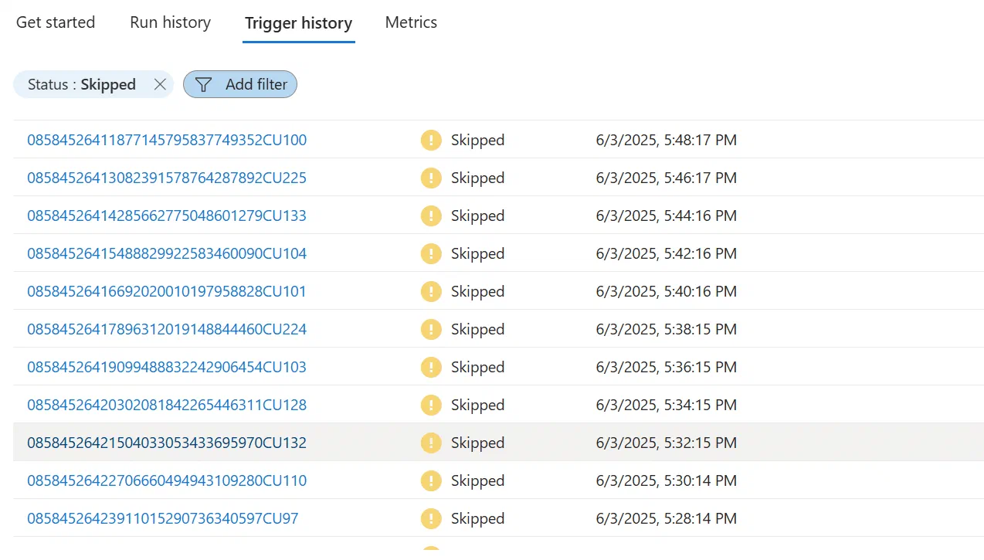This screenshot has width=984, height=560.
Task: Click warning icon in the 5:40:16 PM row
Action: tap(431, 291)
